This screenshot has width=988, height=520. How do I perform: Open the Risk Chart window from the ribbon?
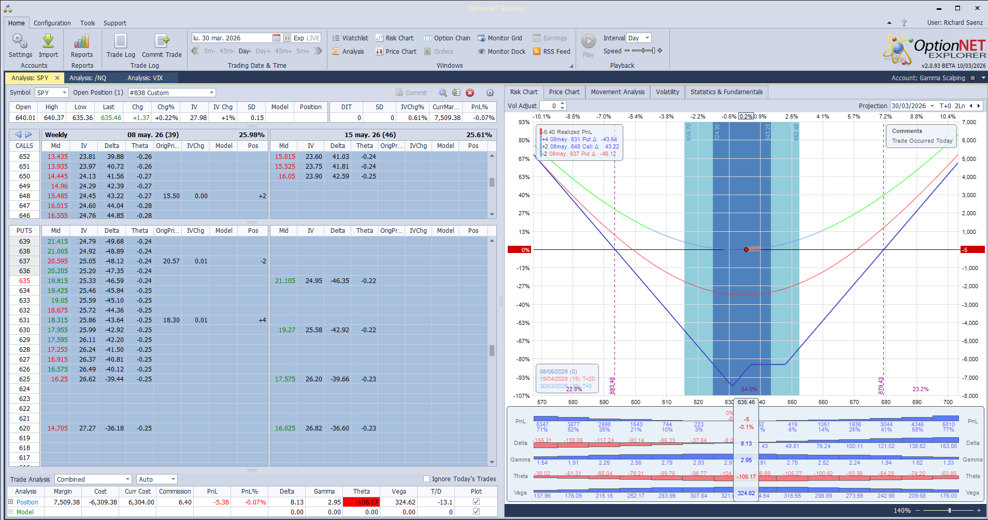click(394, 38)
